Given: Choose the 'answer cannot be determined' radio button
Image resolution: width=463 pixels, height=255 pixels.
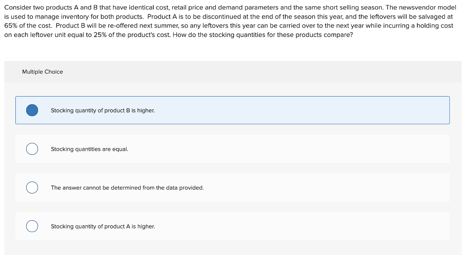Looking at the screenshot, I should [x=32, y=187].
